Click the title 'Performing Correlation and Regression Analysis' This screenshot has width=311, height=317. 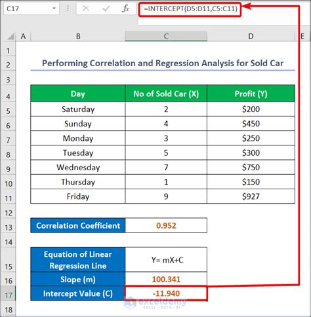[x=163, y=64]
